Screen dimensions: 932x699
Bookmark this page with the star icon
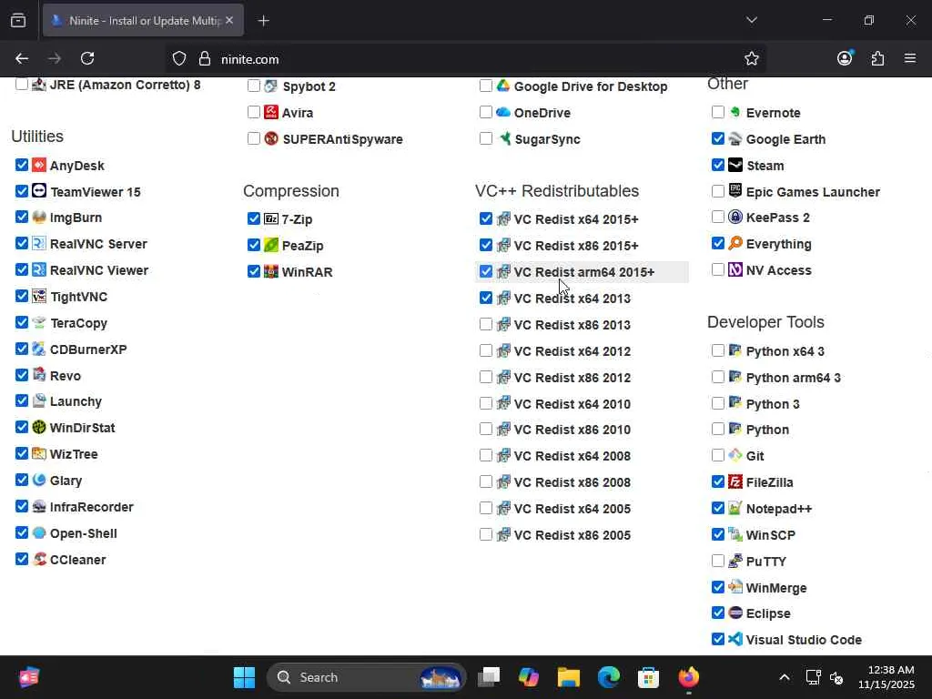[751, 58]
